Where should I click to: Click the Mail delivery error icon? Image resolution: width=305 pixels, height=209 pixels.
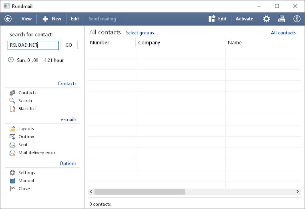(x=12, y=153)
